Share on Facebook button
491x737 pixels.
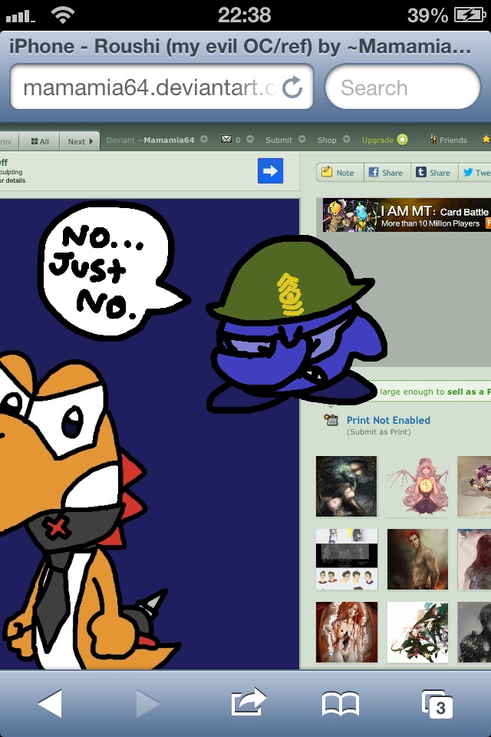click(387, 173)
